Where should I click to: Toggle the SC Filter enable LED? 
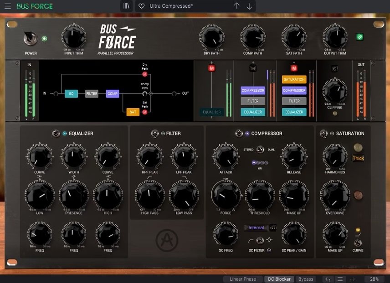pos(269,250)
